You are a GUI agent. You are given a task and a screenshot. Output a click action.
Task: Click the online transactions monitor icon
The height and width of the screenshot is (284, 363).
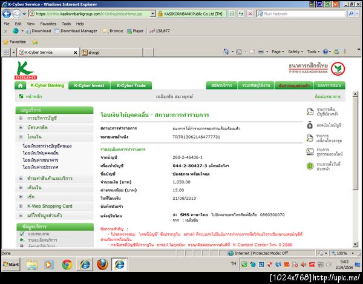[310, 152]
